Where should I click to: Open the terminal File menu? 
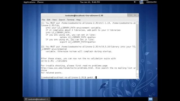pos(43,20)
